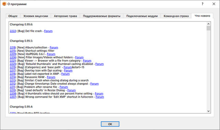Open issue link 2220
The image size is (220, 130).
13,64
